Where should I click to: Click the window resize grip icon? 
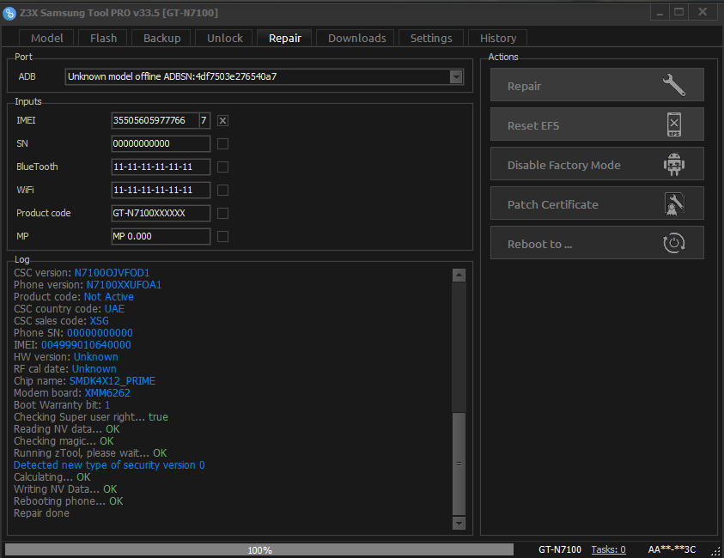click(x=715, y=550)
